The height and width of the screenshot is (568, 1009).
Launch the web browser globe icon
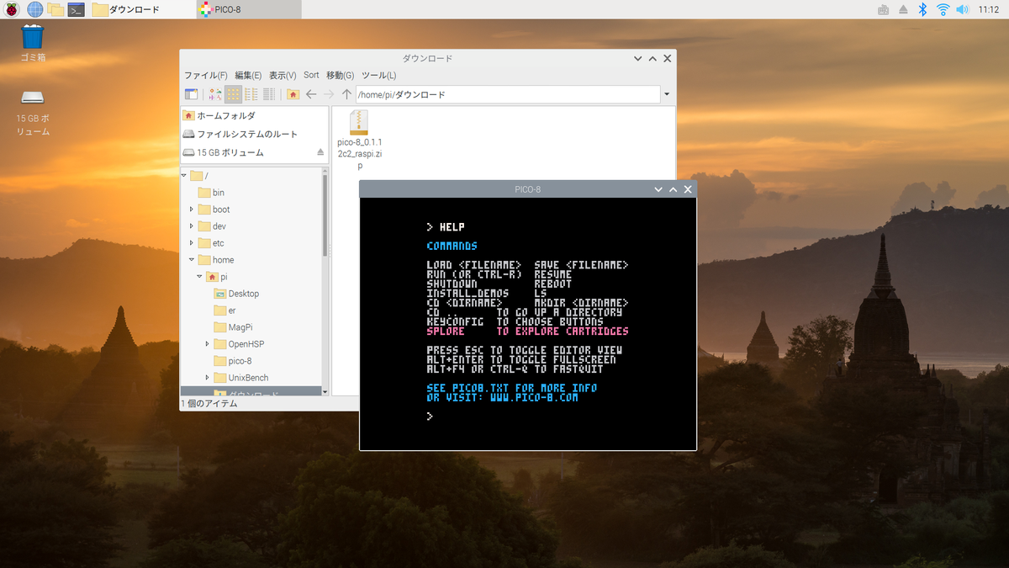35,9
